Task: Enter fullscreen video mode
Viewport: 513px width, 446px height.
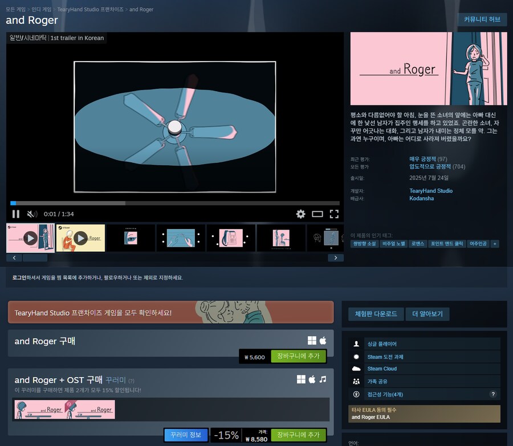Action: (334, 214)
